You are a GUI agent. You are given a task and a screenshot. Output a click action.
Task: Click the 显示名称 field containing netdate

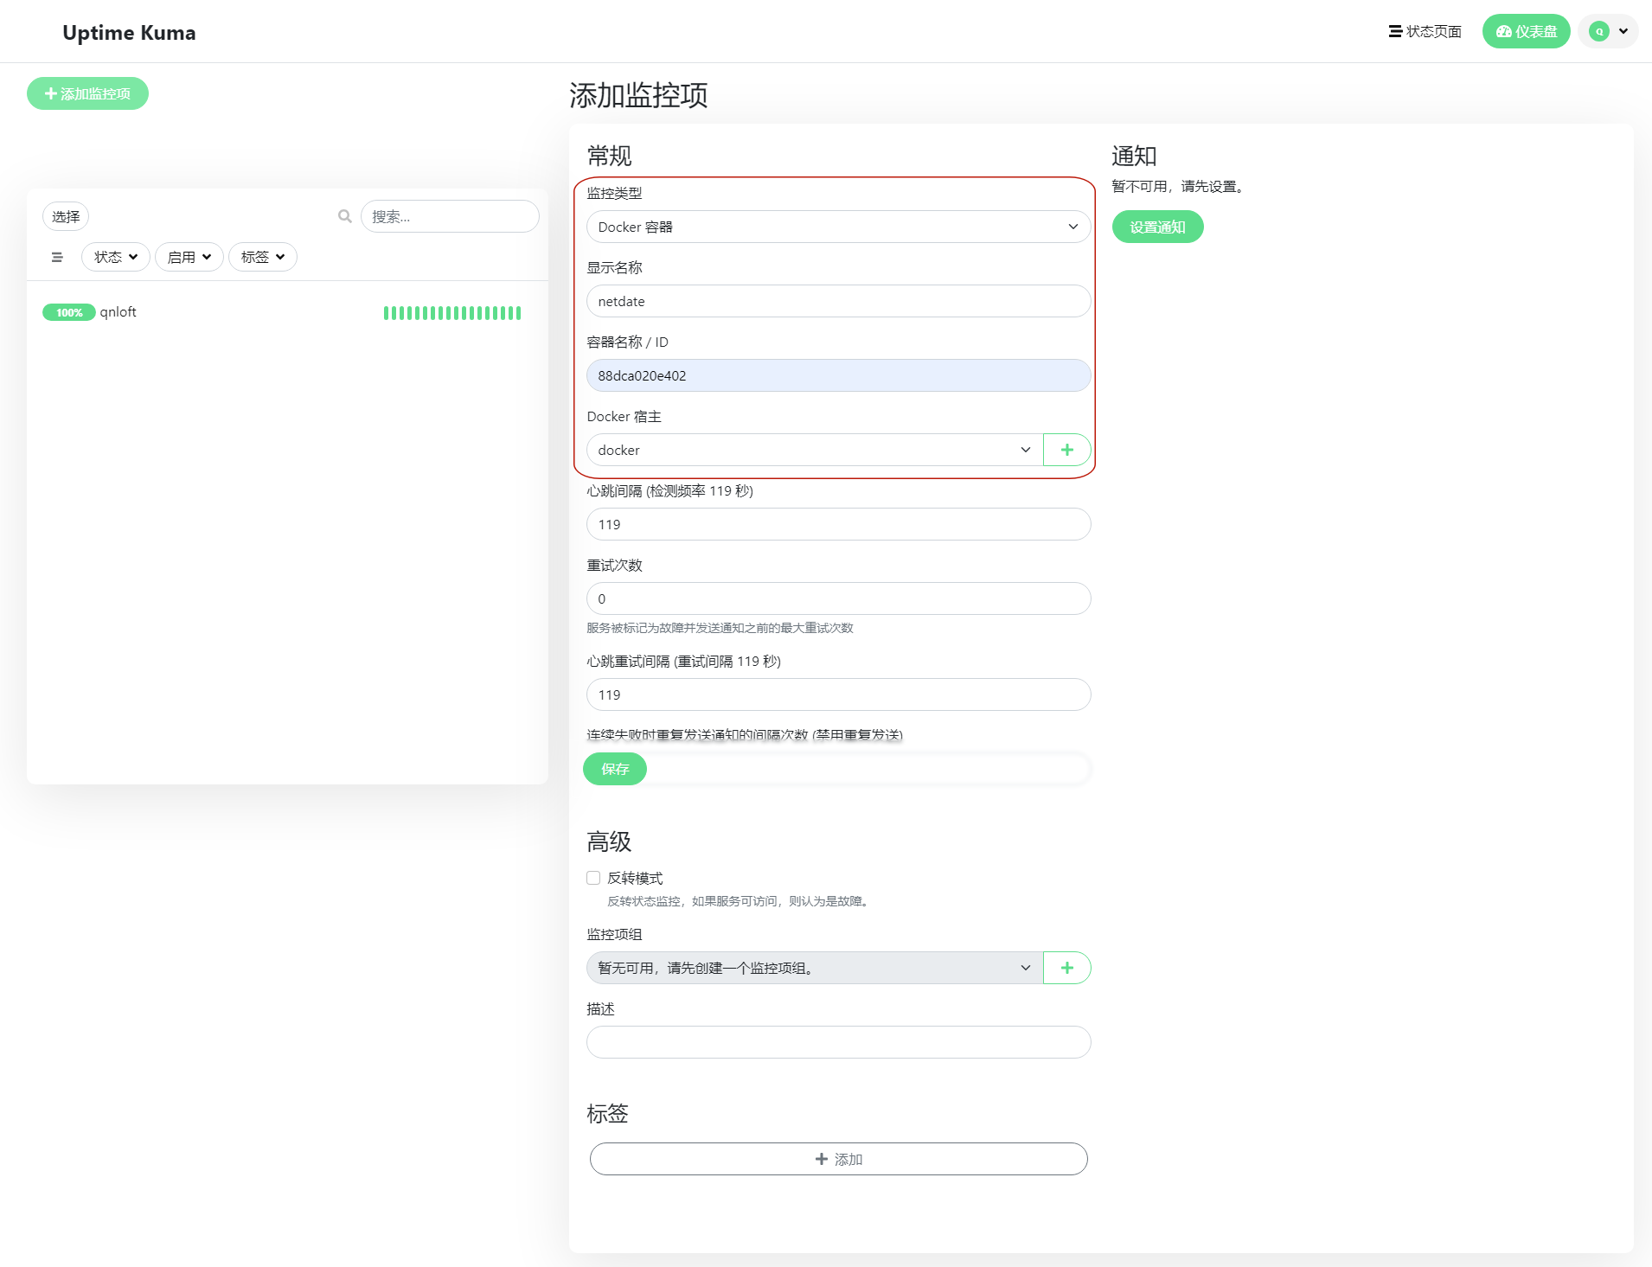pos(838,301)
